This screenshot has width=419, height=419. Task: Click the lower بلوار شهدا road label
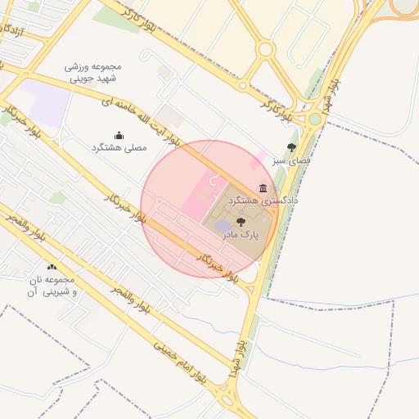(x=237, y=359)
